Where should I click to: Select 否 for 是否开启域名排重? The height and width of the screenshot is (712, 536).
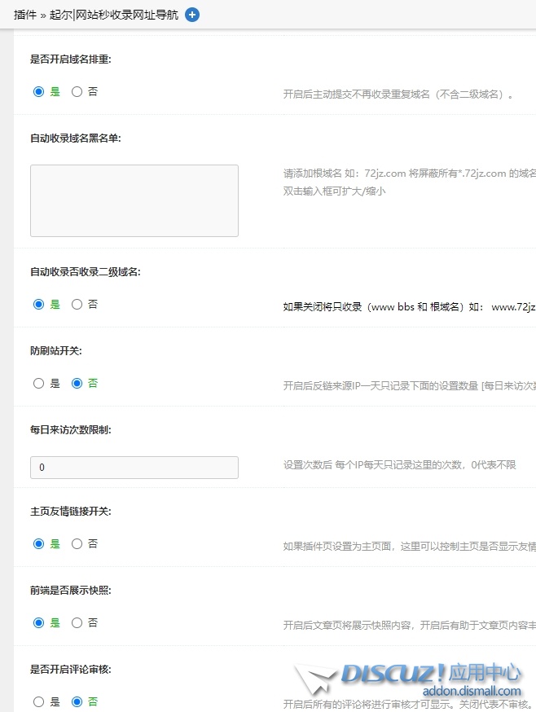(x=77, y=92)
